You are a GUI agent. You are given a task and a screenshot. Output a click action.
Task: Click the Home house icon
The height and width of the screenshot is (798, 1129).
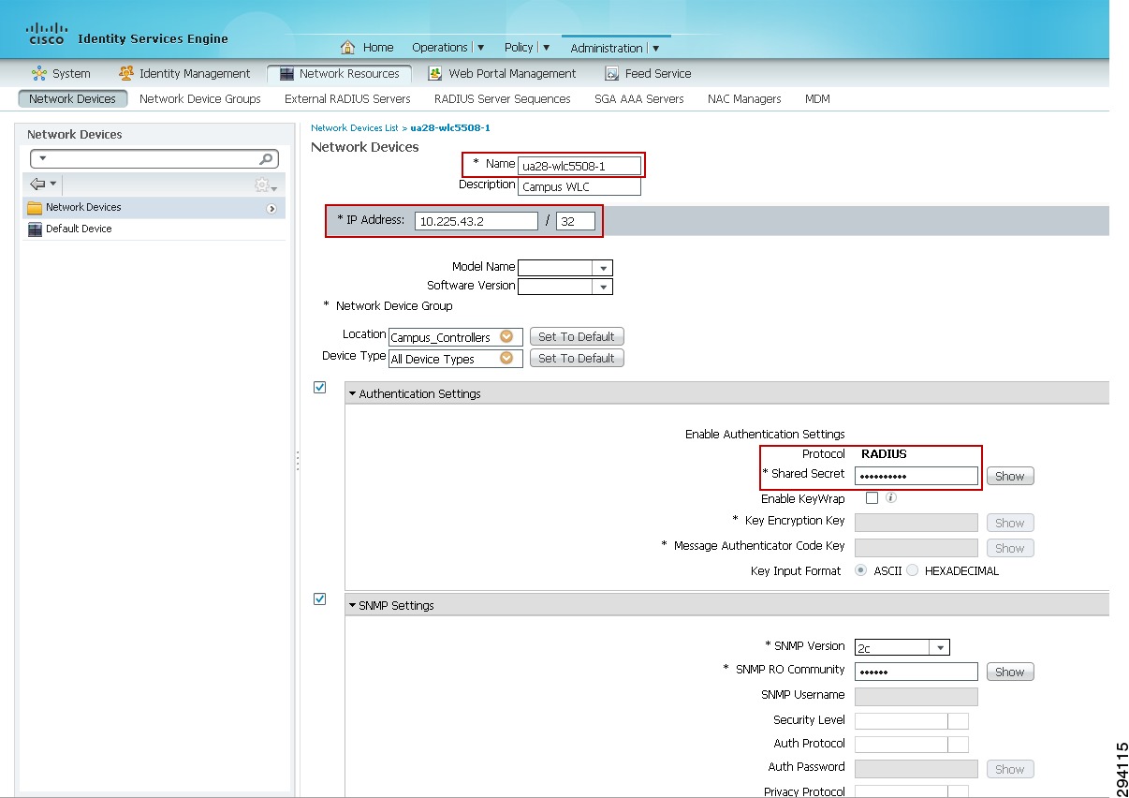point(347,47)
